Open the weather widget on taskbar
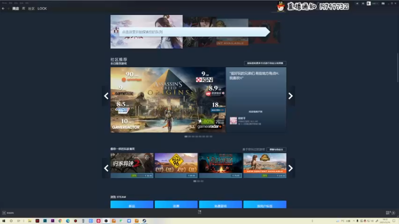This screenshot has height=224, width=399. [x=344, y=221]
